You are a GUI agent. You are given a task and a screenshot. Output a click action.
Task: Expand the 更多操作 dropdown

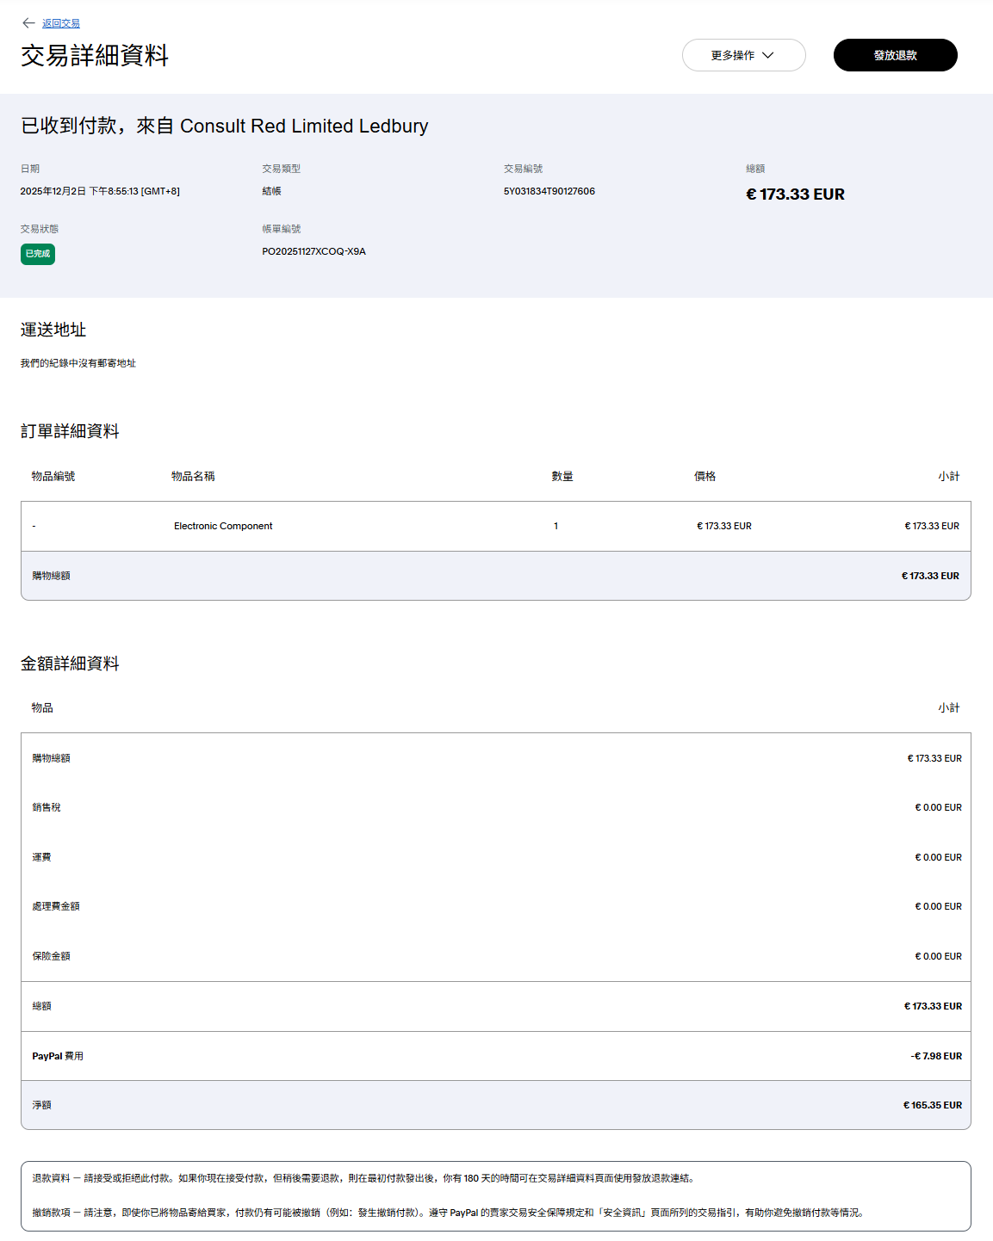coord(742,55)
